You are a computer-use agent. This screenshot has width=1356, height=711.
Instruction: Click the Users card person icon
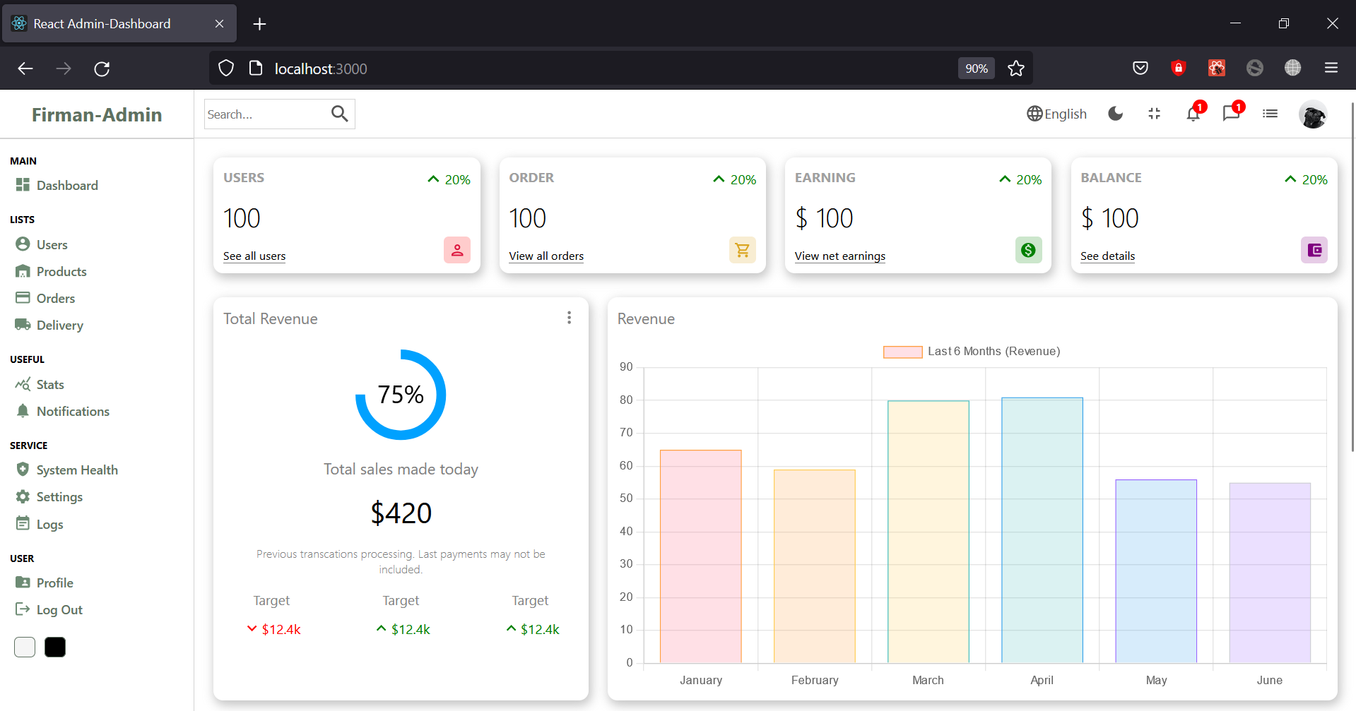(x=457, y=250)
